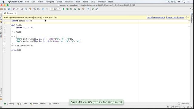Click the search everywhere magnifier in the IDE
This screenshot has height=109, width=194.
tap(191, 9)
